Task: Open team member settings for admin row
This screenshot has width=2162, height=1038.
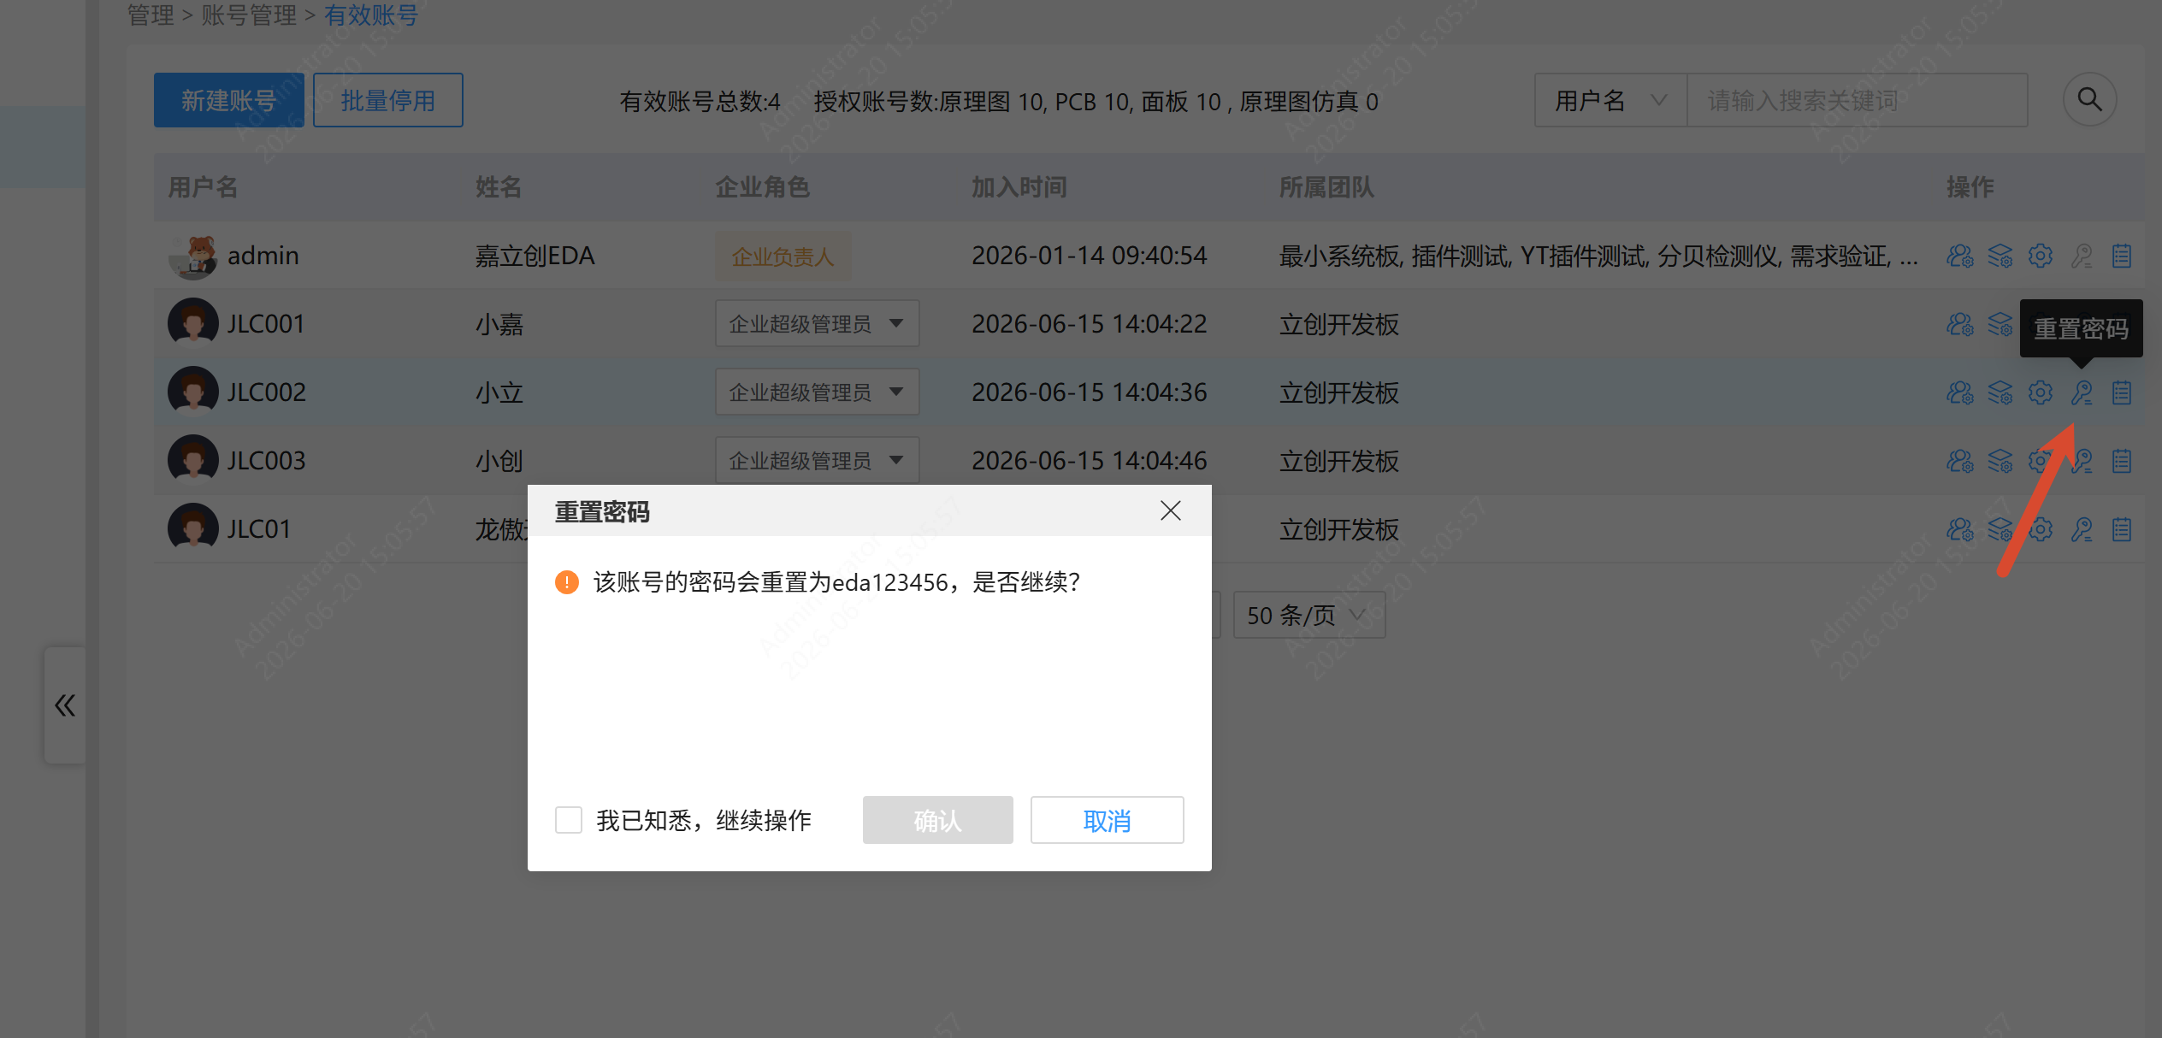Action: pos(1959,256)
